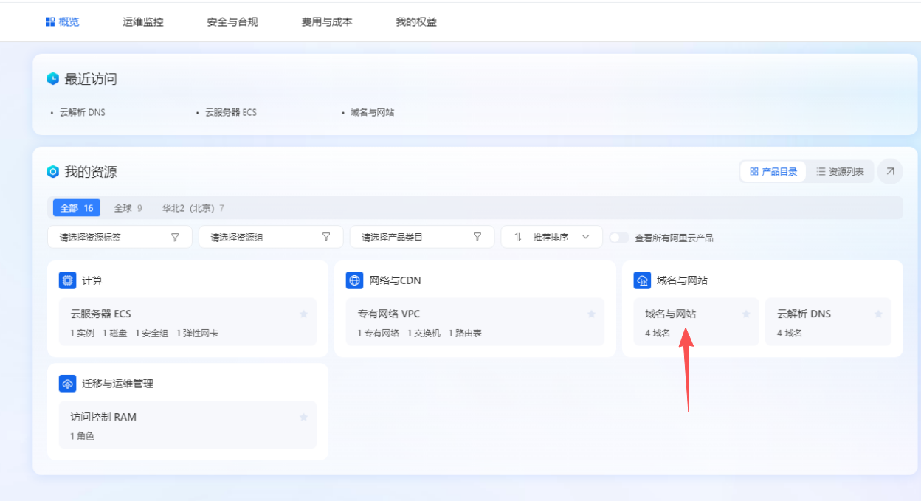Click the 网络与CDN globe icon
Screen dimensions: 921x501
coord(354,280)
